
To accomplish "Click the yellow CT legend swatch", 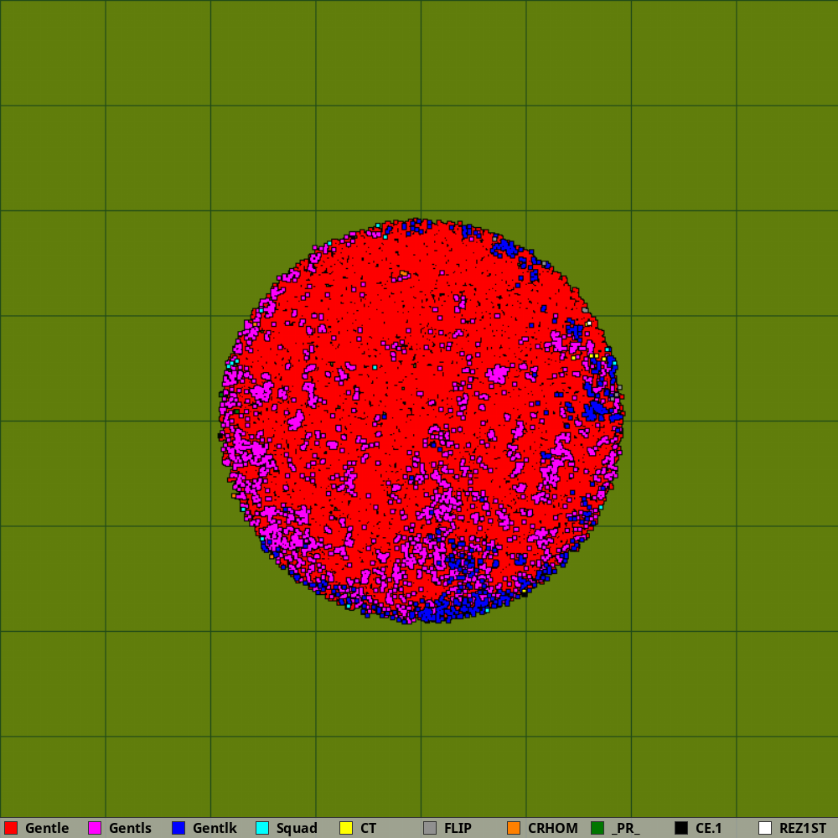I will pos(346,828).
